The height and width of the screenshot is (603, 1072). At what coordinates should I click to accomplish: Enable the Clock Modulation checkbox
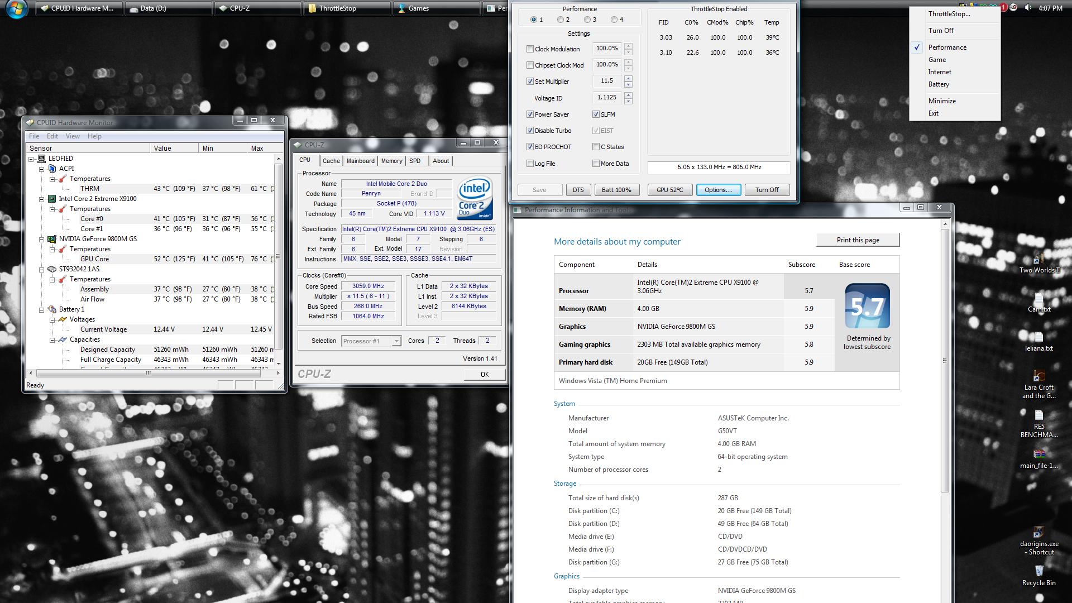tap(530, 49)
